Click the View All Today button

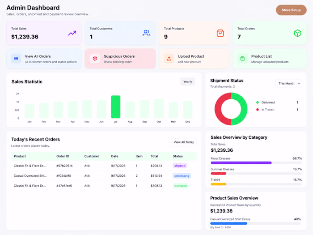[x=184, y=142]
